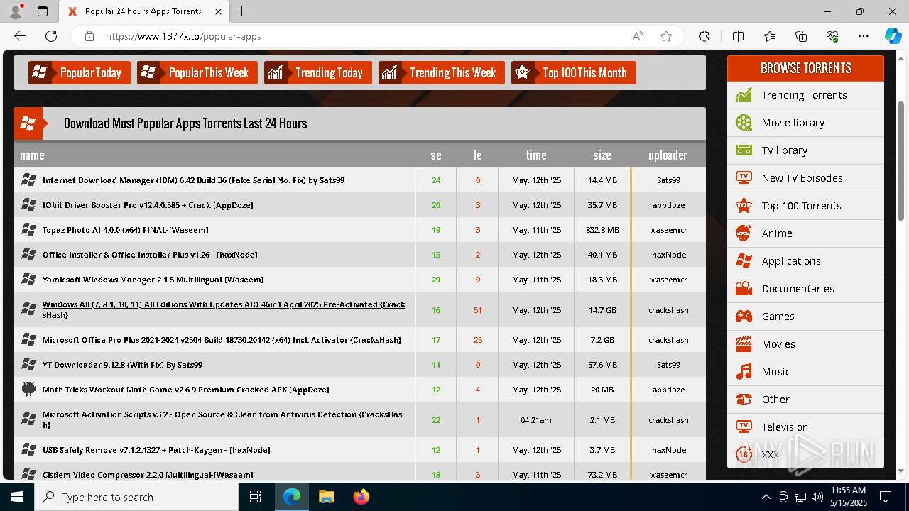Open New TV Episodes category
Image resolution: width=909 pixels, height=511 pixels.
tap(802, 178)
